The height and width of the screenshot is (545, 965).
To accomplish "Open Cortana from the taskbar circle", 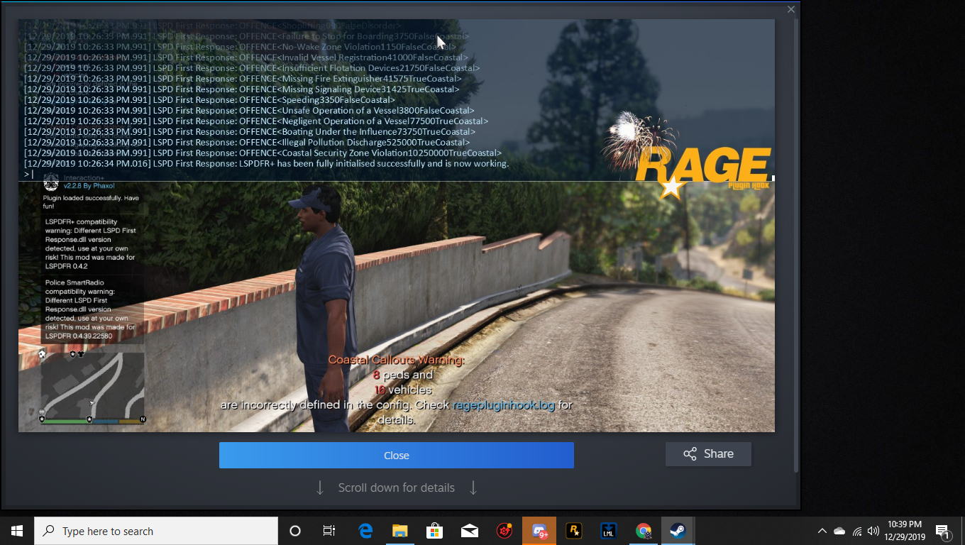I will click(295, 531).
